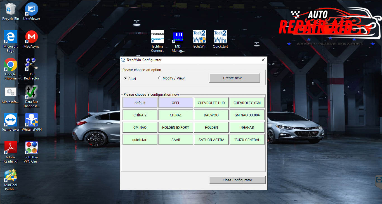Close the Tech2Win-Configurator window
382x204 pixels.
coord(263,60)
